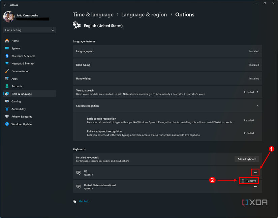Open the Get help link
The width and height of the screenshot is (278, 218).
[x=84, y=201]
